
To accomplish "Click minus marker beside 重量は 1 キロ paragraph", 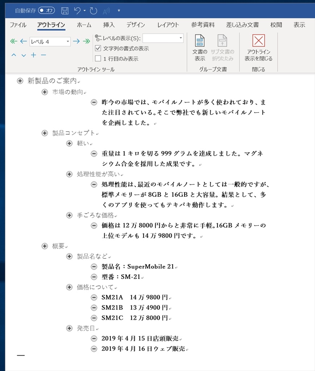I will [x=94, y=154].
